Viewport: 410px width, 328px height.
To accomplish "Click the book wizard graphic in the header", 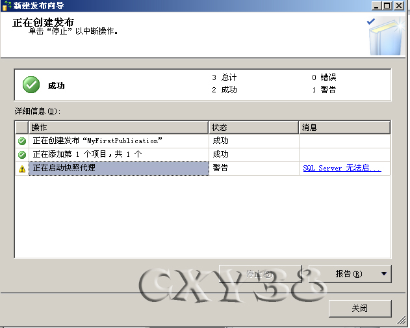I will (x=383, y=36).
